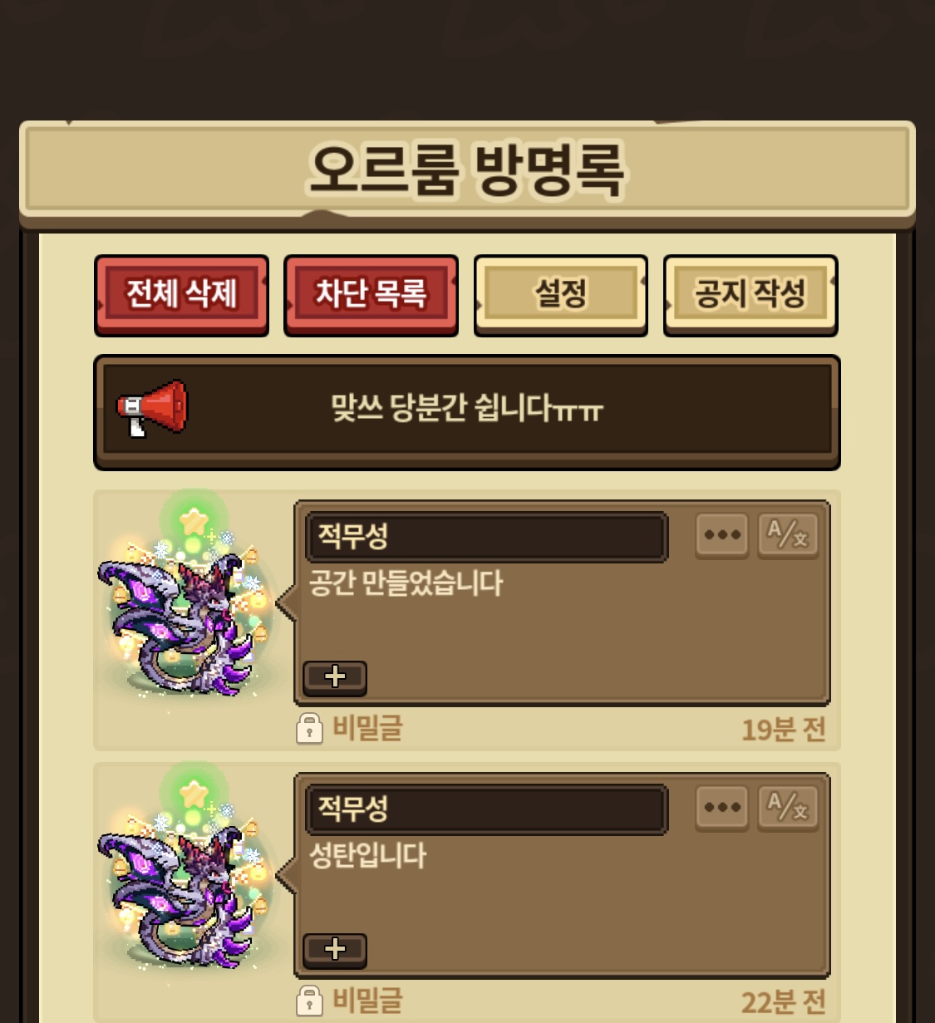
Task: Click the 오르룸 방명록 title banner
Action: tap(467, 170)
